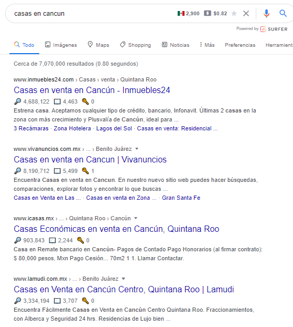
Task: Open 'Casas Económicas en venta en Cancún' result
Action: pos(116,229)
